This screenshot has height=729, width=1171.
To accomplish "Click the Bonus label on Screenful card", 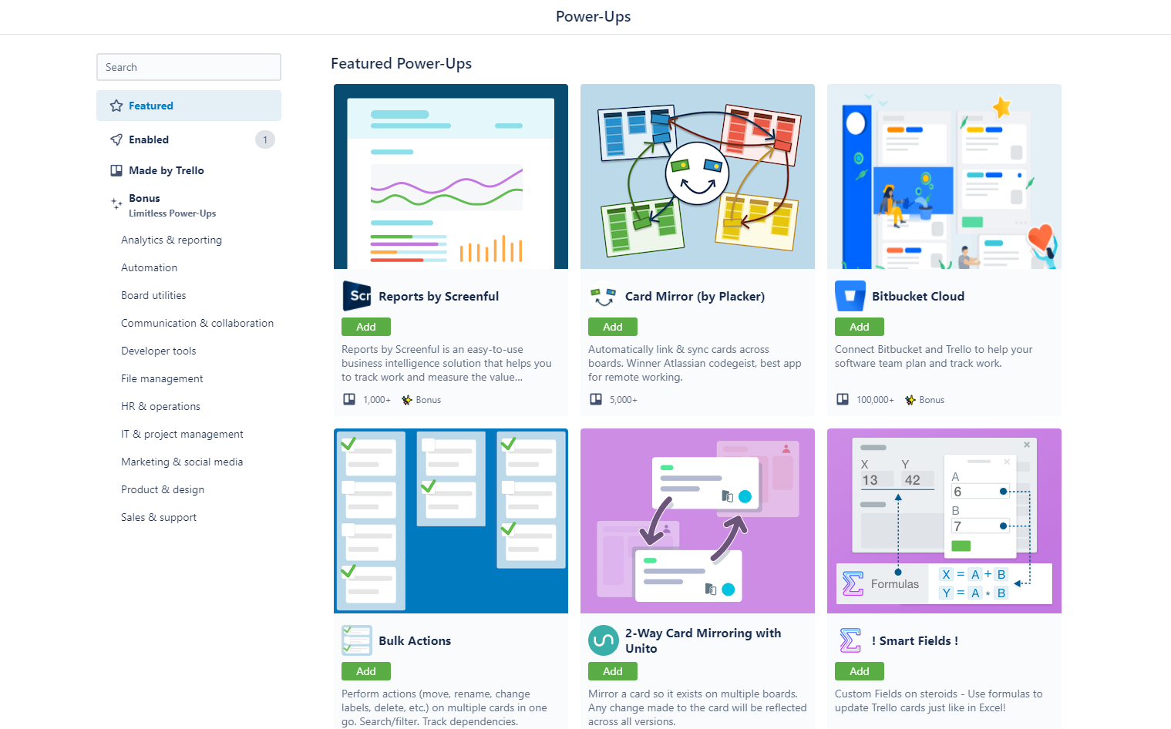I will [x=429, y=400].
